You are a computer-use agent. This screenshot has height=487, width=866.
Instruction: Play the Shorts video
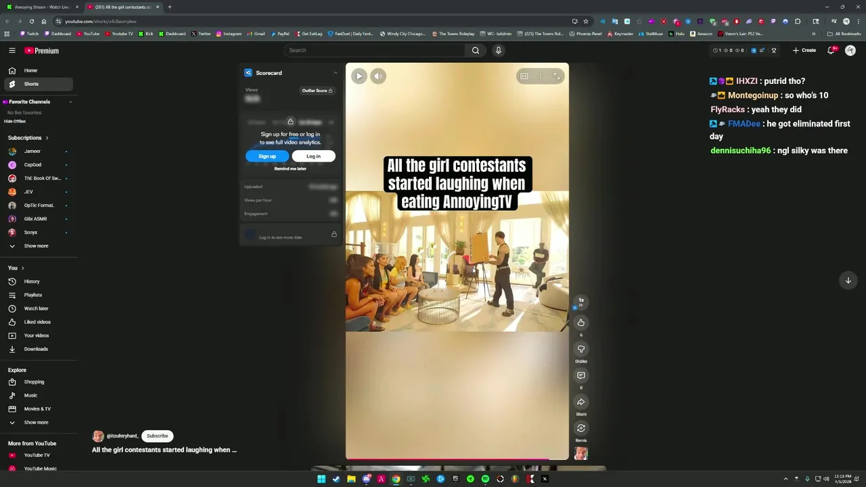pyautogui.click(x=359, y=76)
